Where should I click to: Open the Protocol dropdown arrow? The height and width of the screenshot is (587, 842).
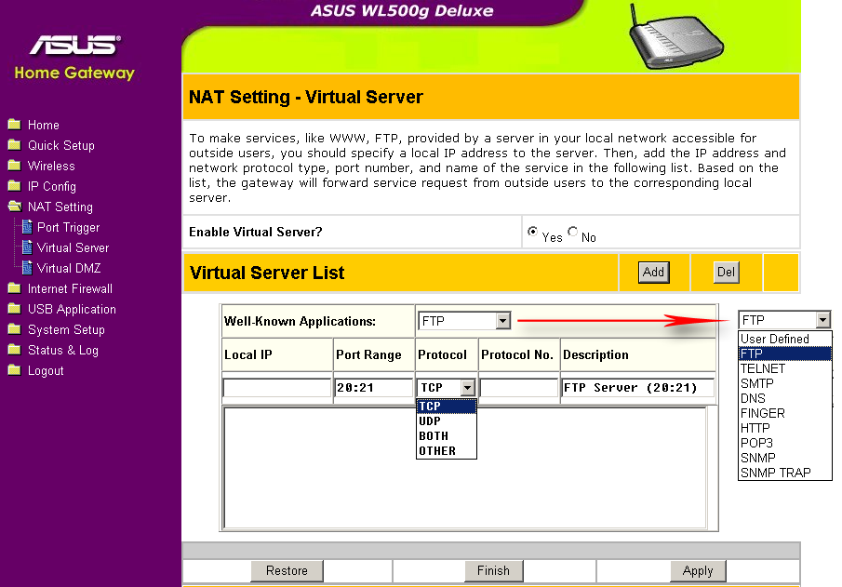coord(468,387)
